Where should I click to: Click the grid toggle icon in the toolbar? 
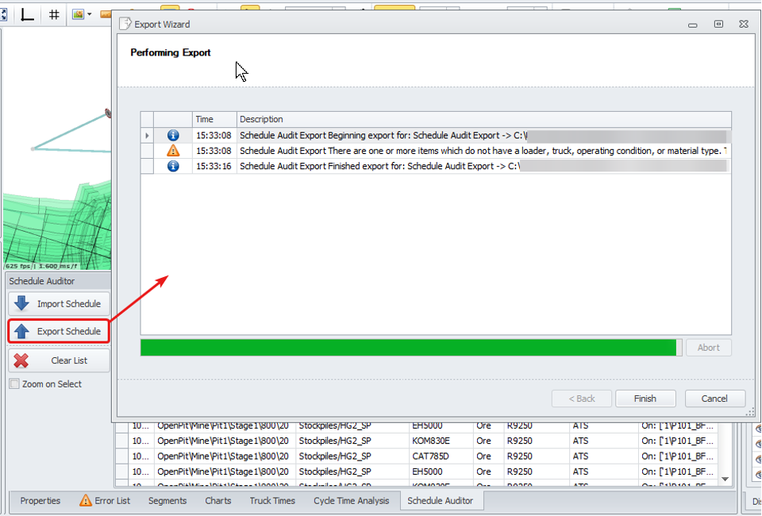(x=54, y=14)
